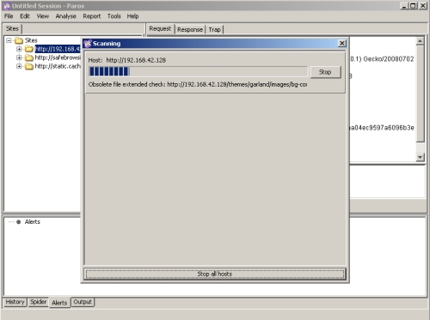Switch to the Trap tab

214,29
